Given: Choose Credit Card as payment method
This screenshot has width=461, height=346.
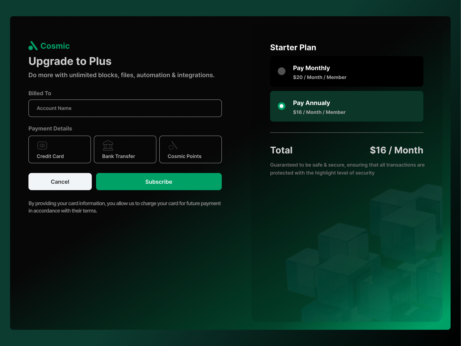Looking at the screenshot, I should (x=59, y=149).
